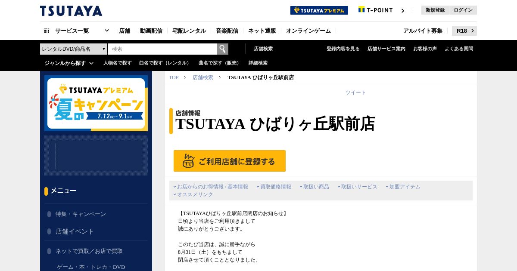Open the TSUTAYA プレミアム badge link
The width and height of the screenshot is (517, 271).
[319, 10]
